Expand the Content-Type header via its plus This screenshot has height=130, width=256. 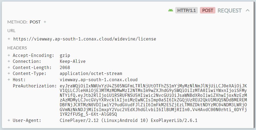click(x=9, y=73)
